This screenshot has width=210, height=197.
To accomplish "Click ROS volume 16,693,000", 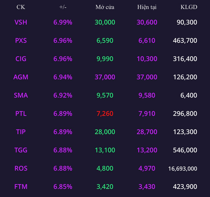I will tap(182, 169).
